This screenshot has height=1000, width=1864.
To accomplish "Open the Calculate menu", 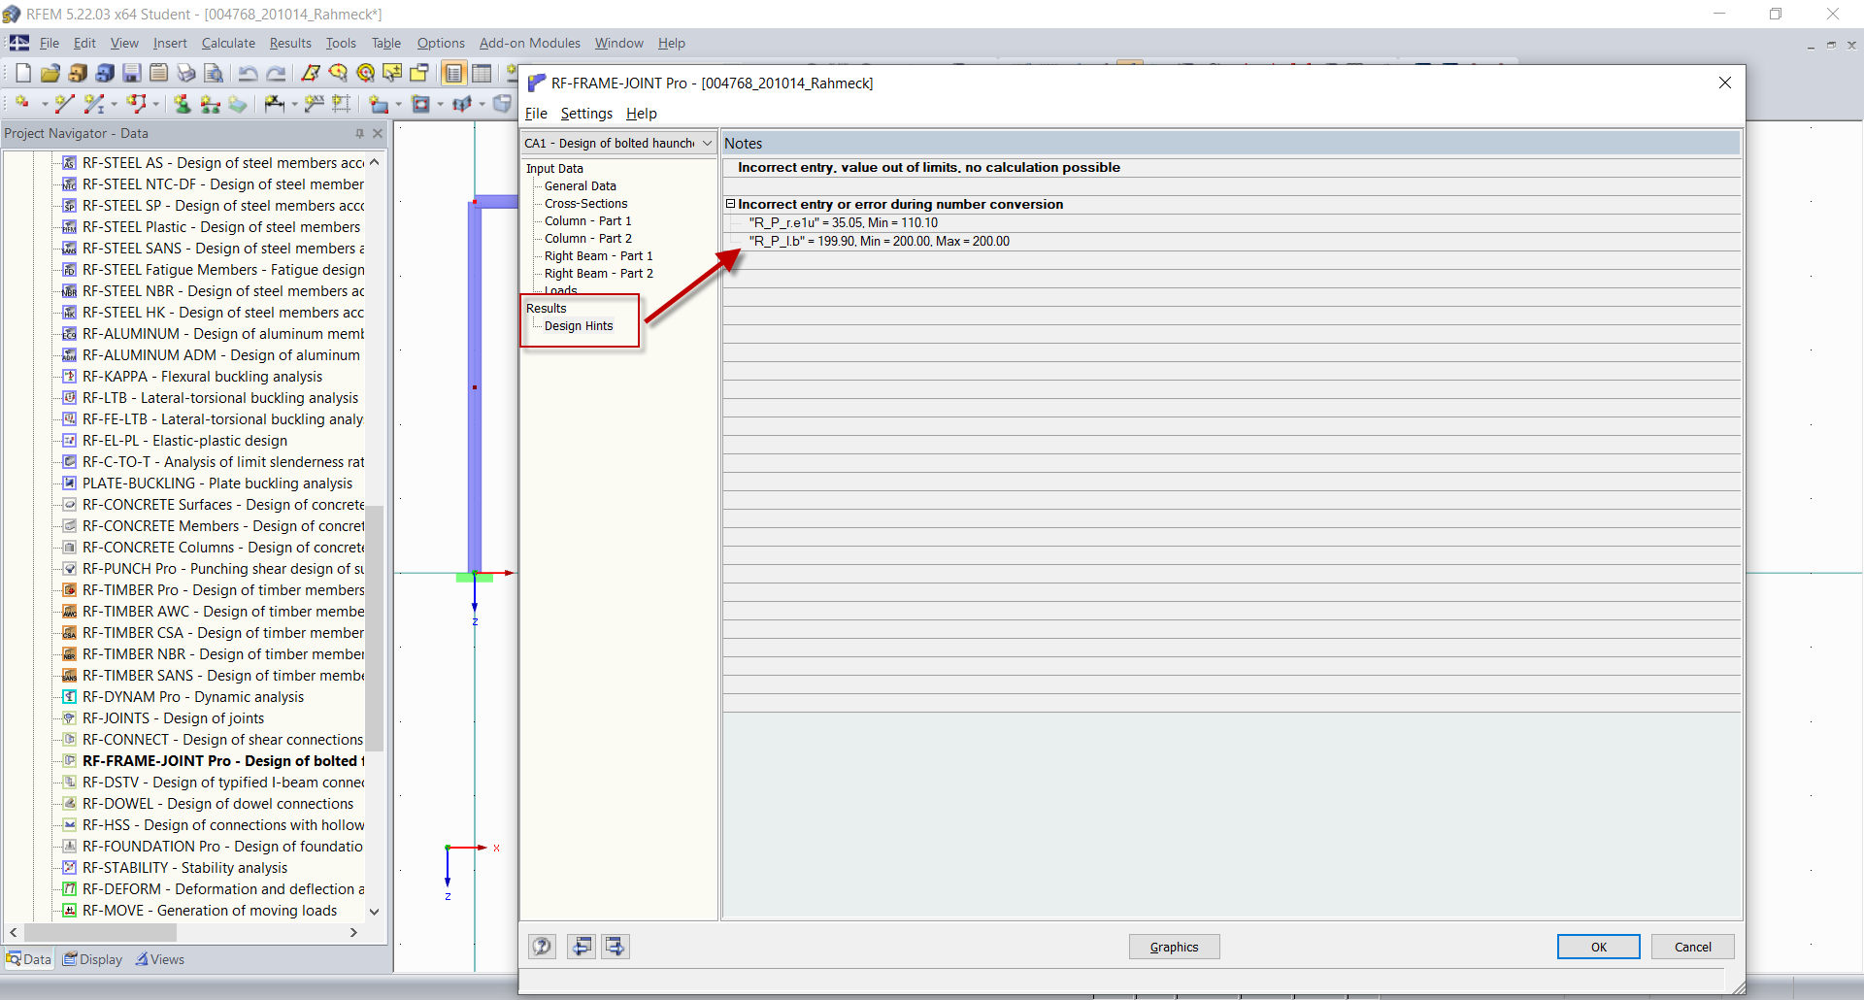I will [228, 43].
